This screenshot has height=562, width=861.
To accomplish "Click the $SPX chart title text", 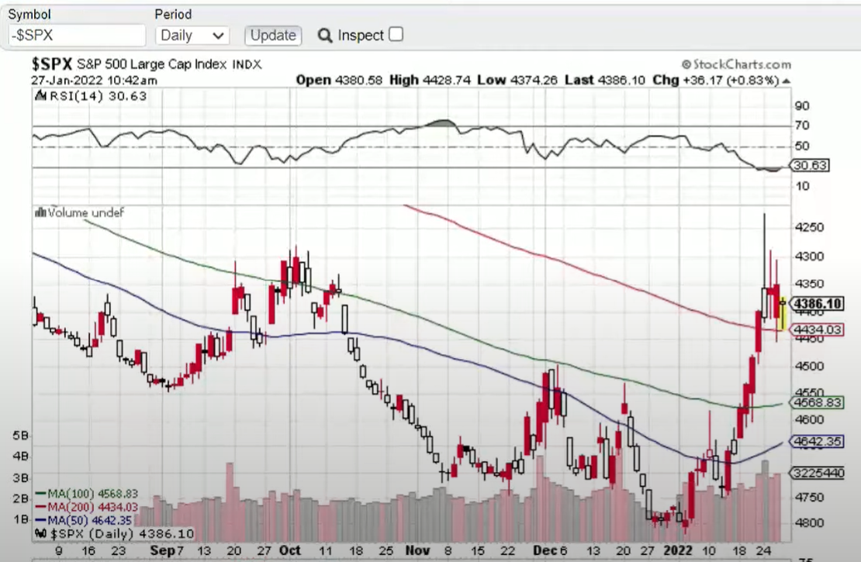I will click(52, 64).
